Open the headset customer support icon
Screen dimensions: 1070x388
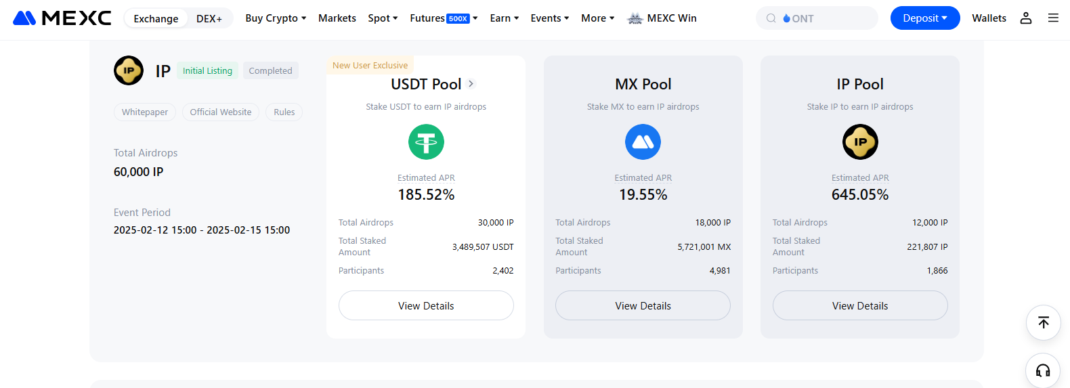pos(1044,370)
